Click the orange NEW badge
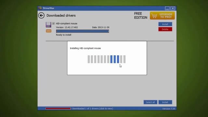Image resolution: width=208 pixels, height=117 pixels. [48, 31]
